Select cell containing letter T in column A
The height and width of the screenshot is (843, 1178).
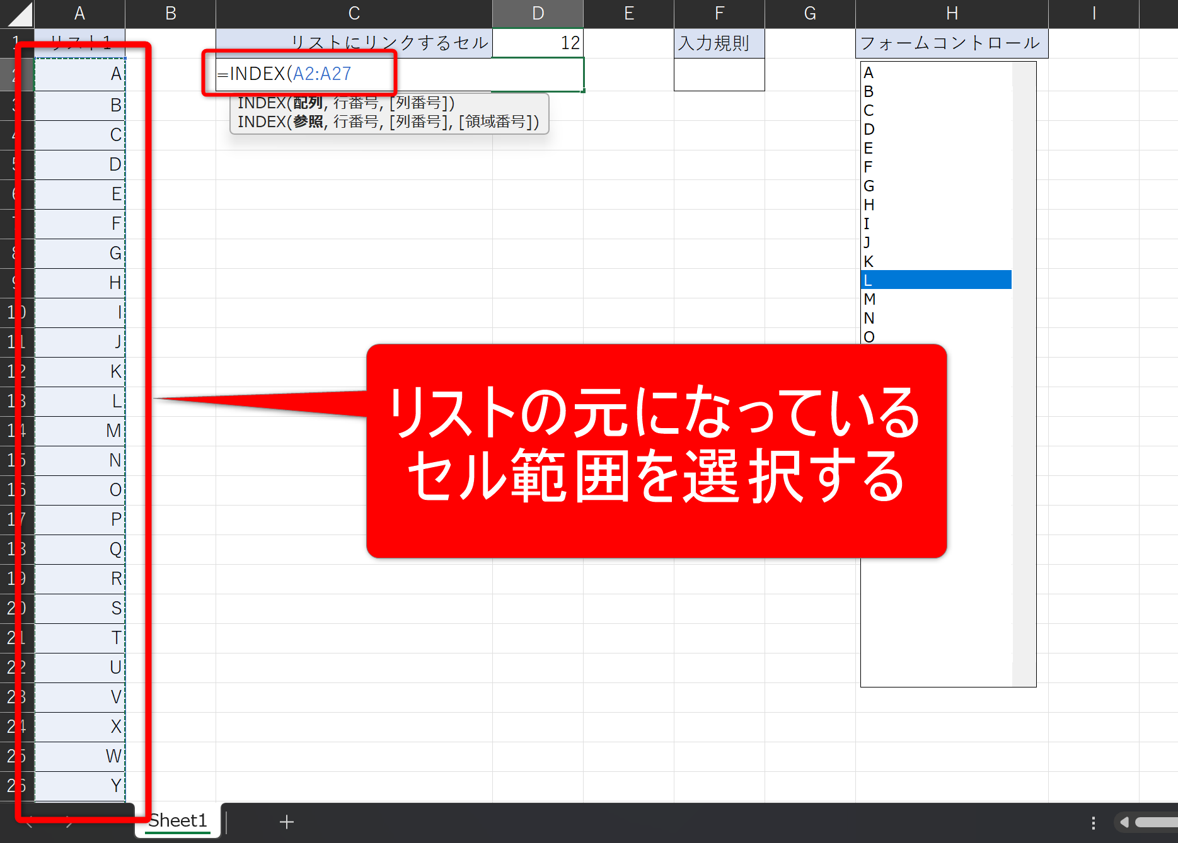79,638
